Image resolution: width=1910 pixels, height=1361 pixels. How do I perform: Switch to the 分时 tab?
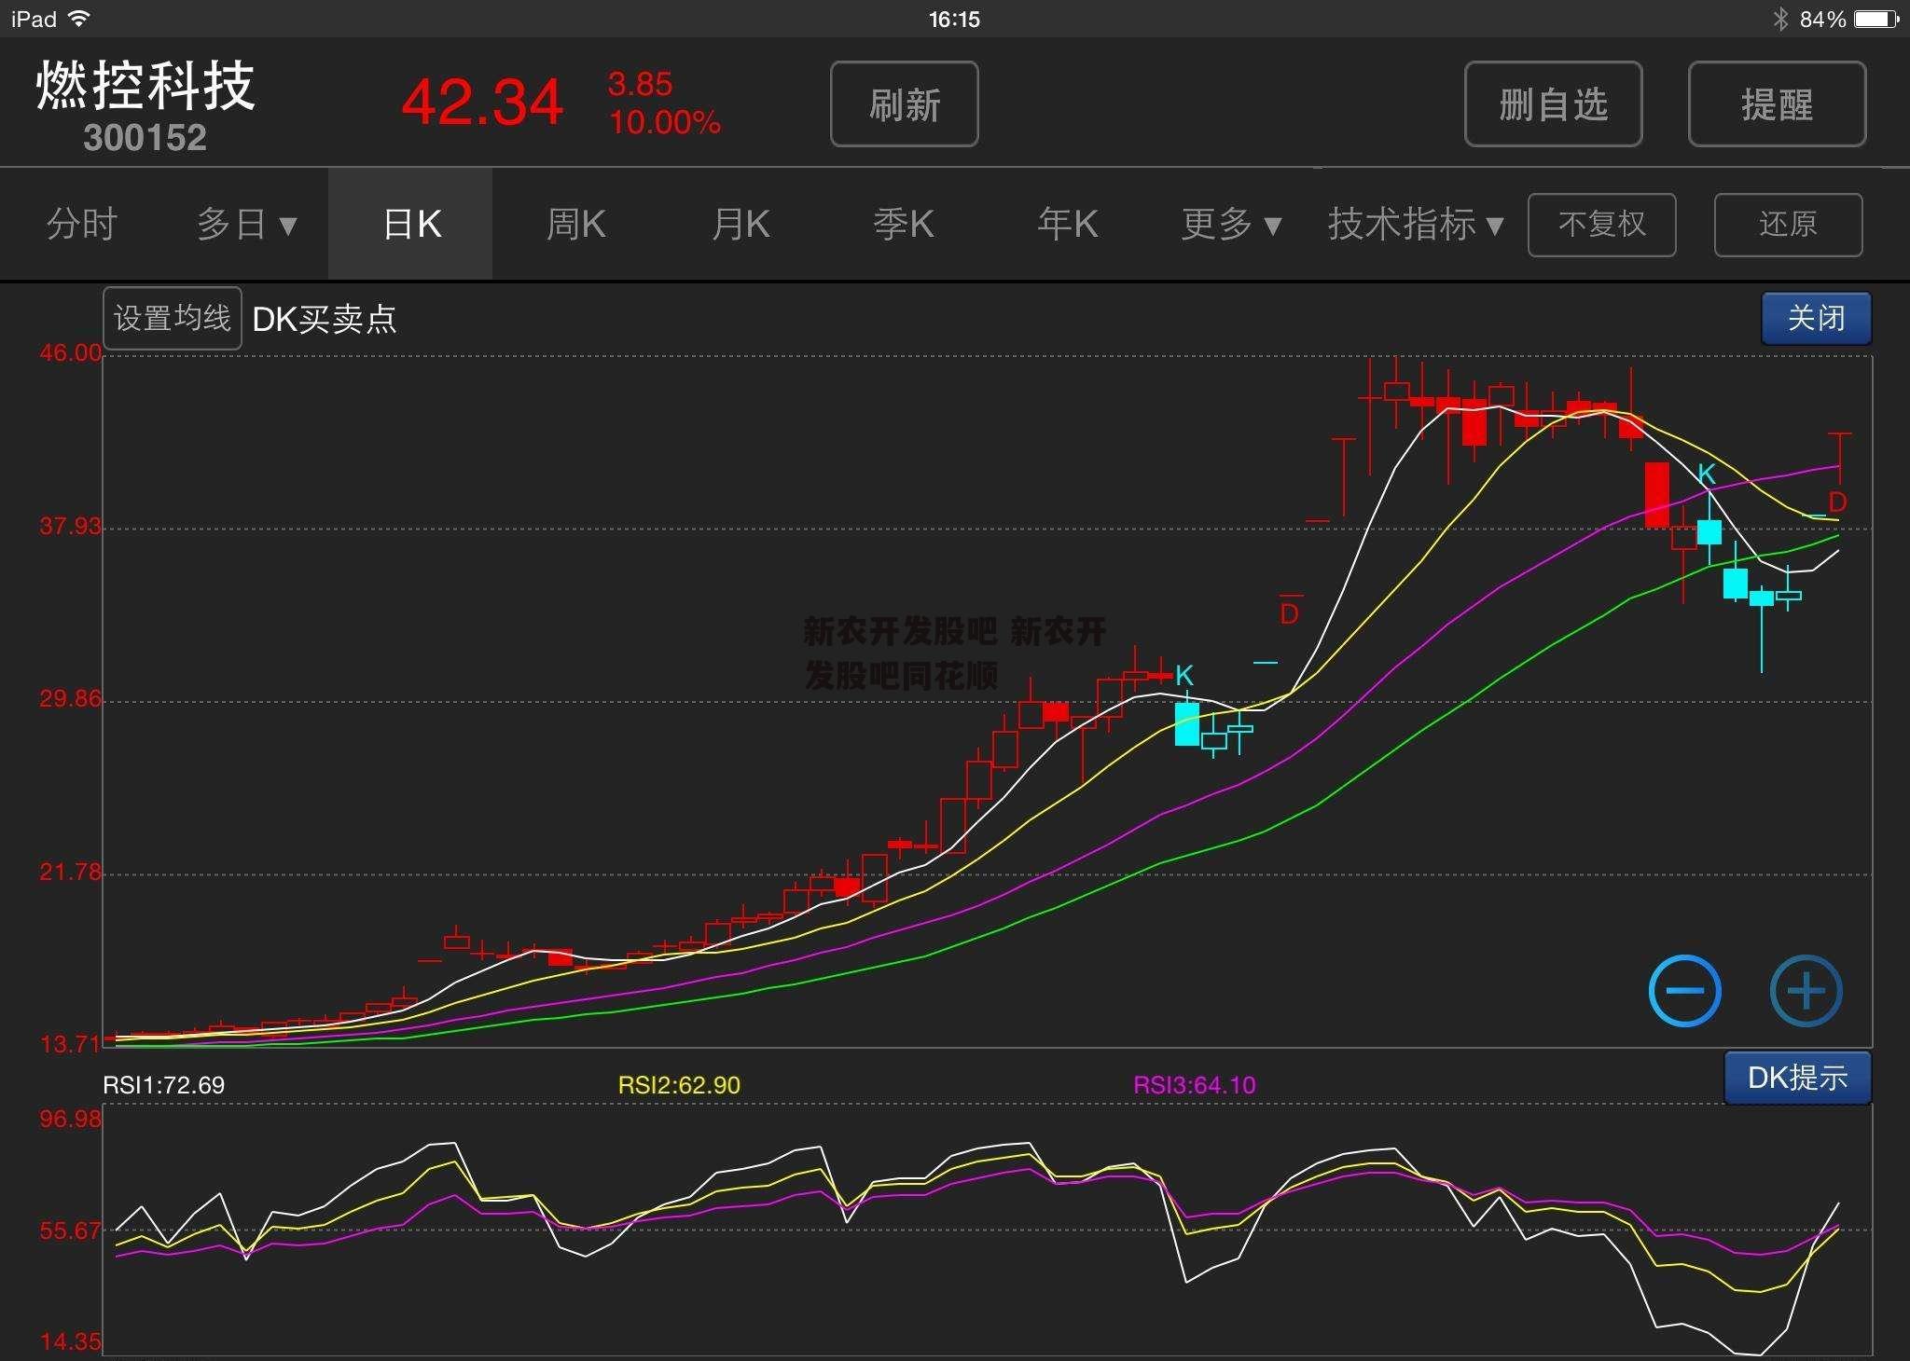click(x=82, y=224)
